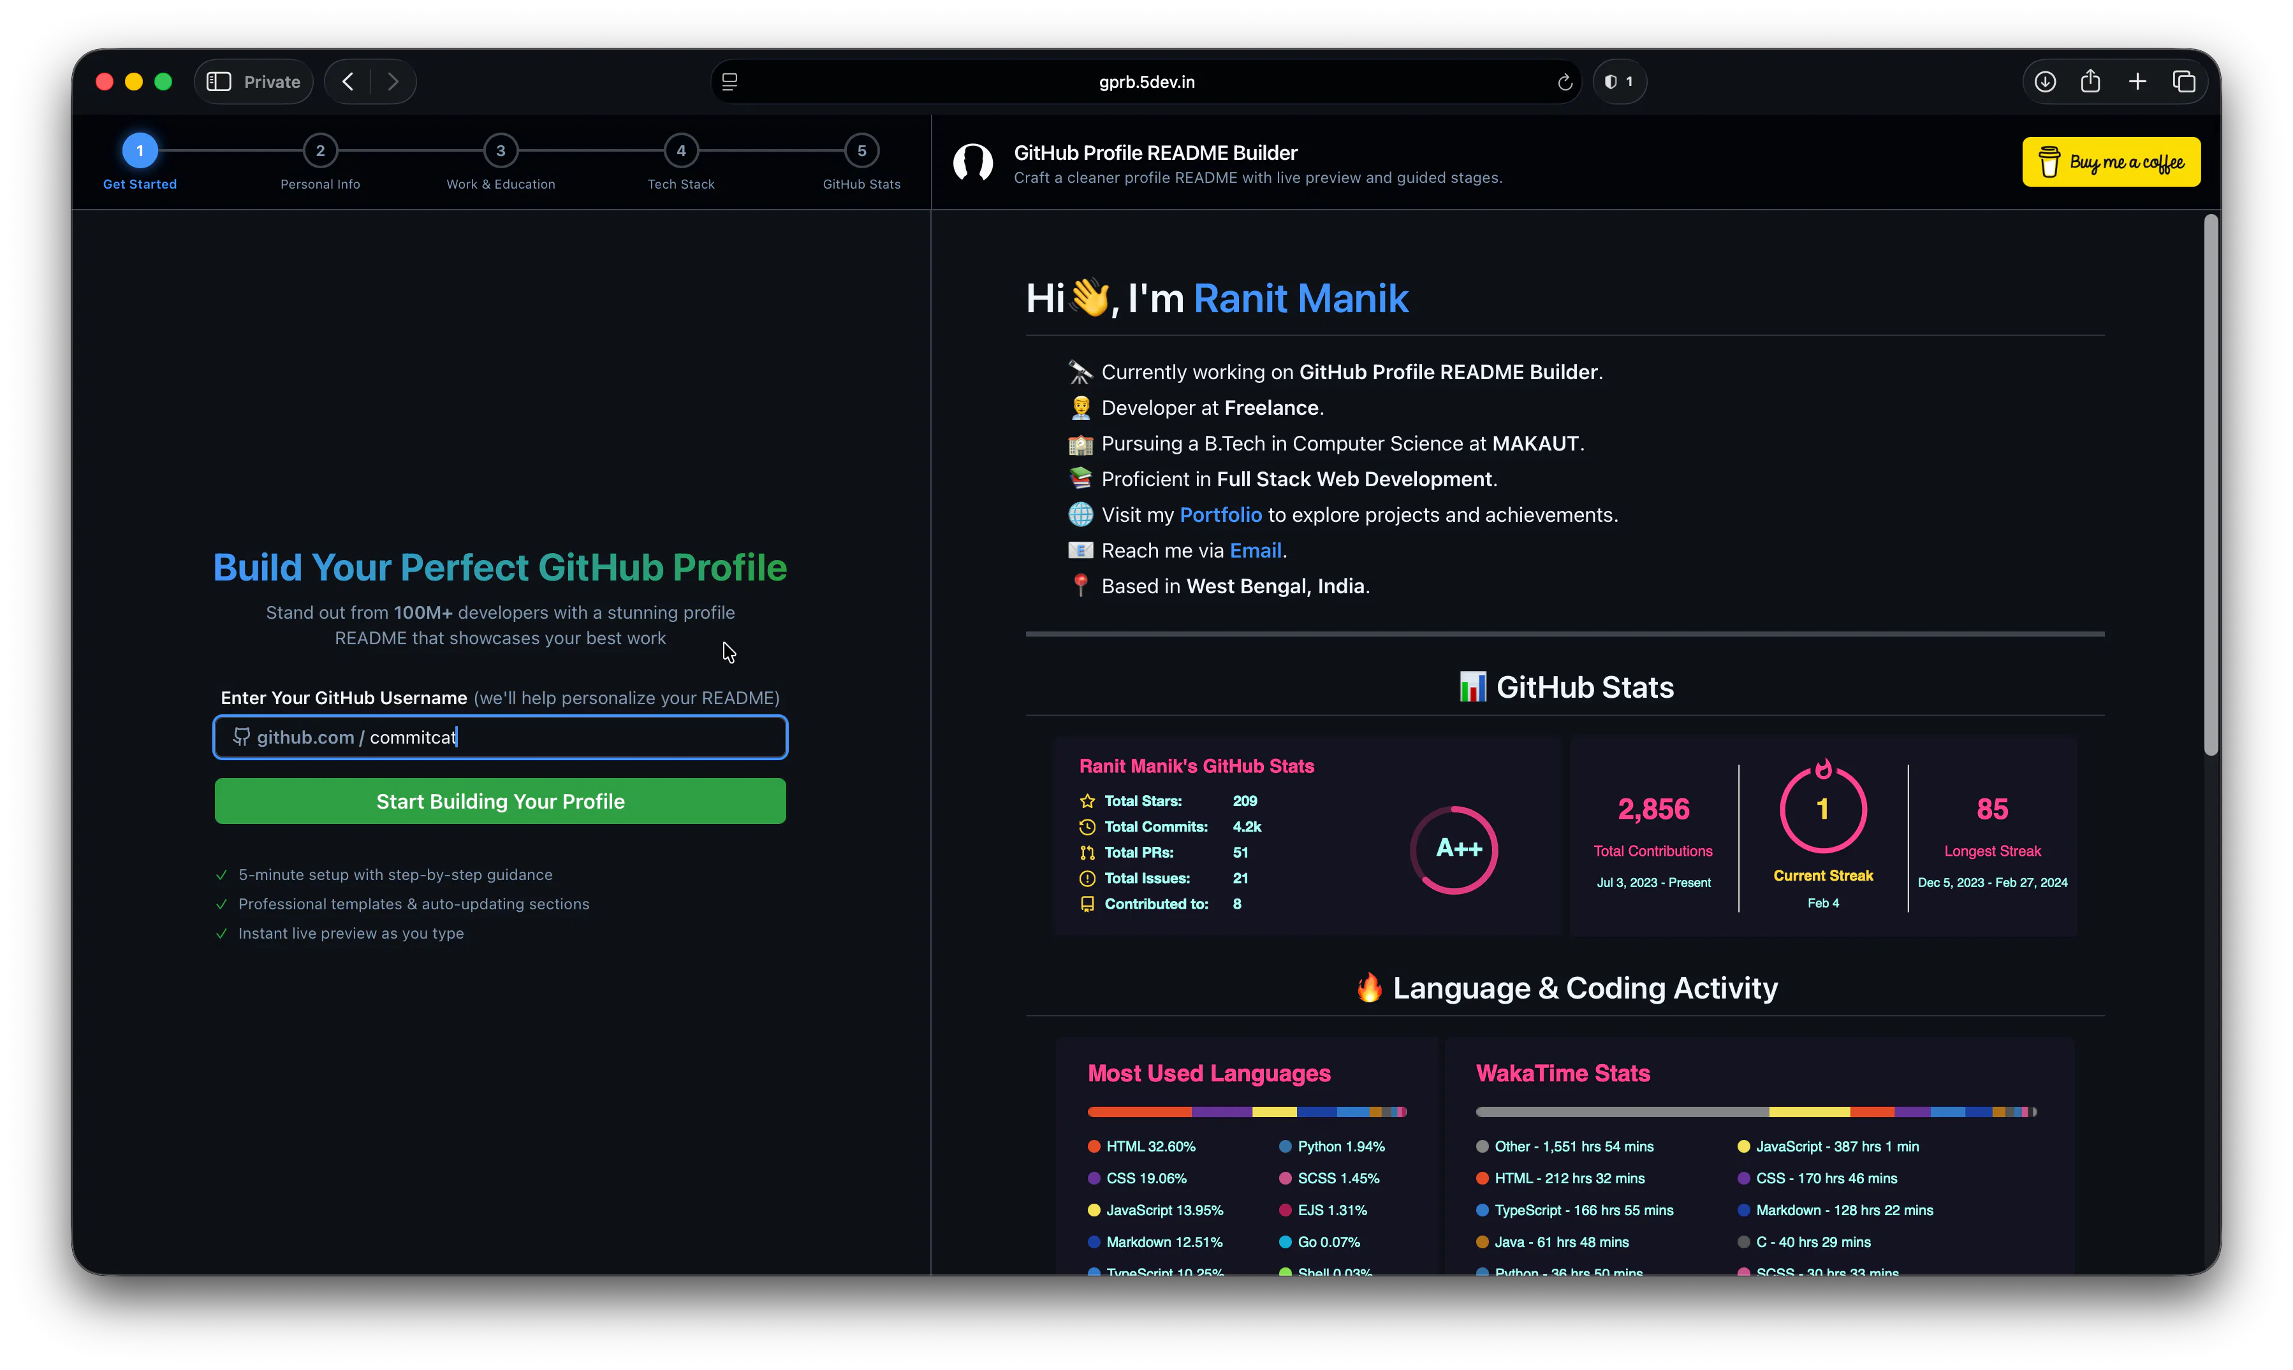The image size is (2293, 1370).
Task: Click the repo icon beside Contributed to
Action: 1087,905
